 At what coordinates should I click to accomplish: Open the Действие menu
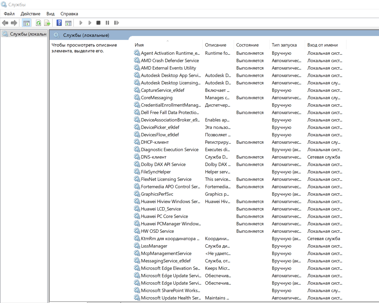click(30, 14)
